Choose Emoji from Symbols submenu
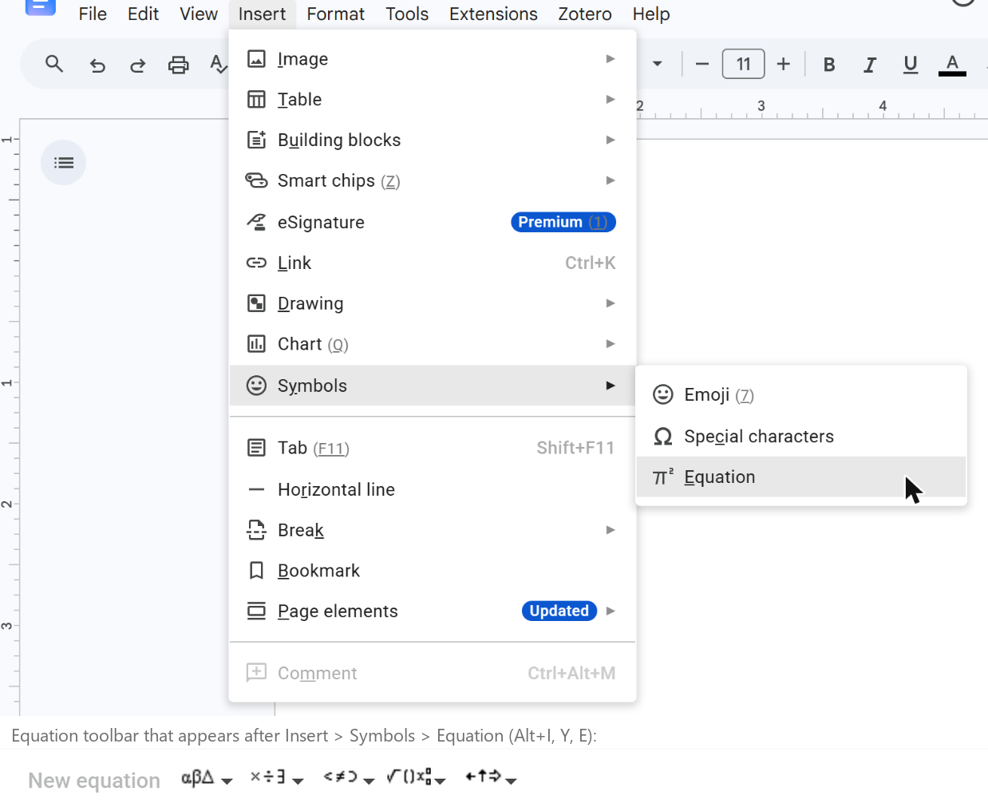988x811 pixels. 801,395
